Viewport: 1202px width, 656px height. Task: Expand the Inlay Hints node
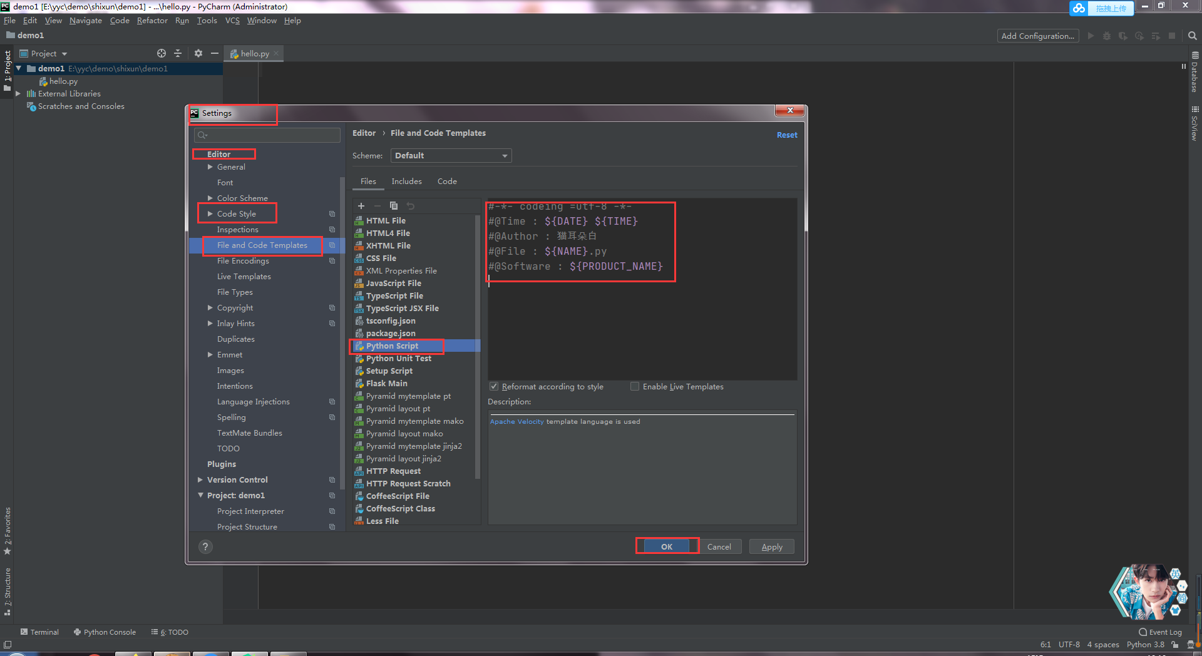210,324
